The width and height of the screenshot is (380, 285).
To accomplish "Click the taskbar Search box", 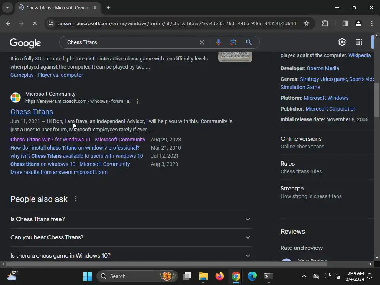I will pyautogui.click(x=137, y=276).
